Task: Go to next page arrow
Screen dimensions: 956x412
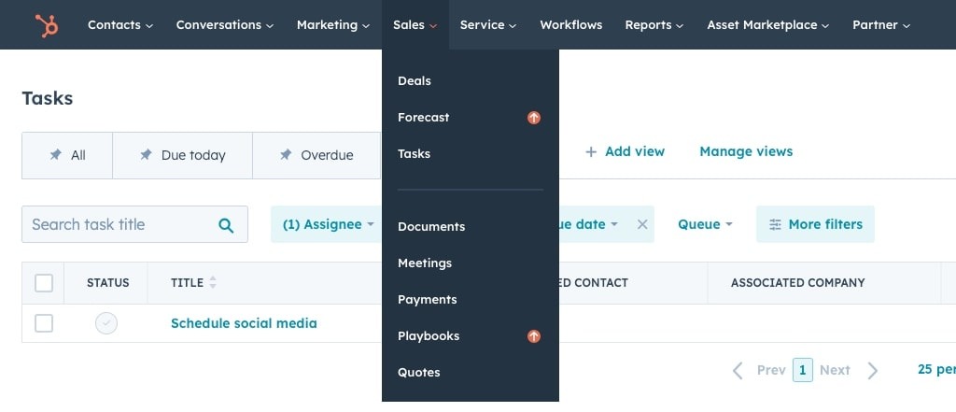Action: click(873, 371)
